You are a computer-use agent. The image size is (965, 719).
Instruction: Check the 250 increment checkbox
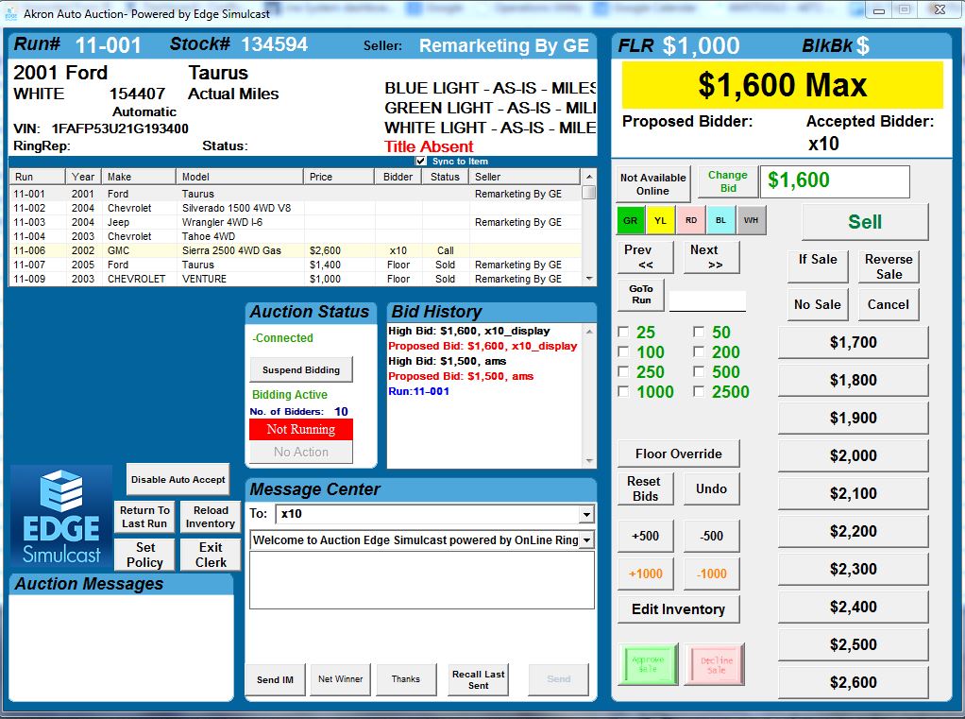623,371
